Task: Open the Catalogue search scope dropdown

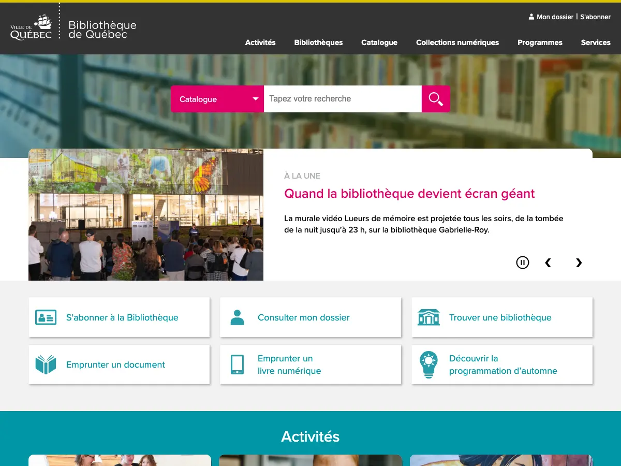Action: coord(217,99)
